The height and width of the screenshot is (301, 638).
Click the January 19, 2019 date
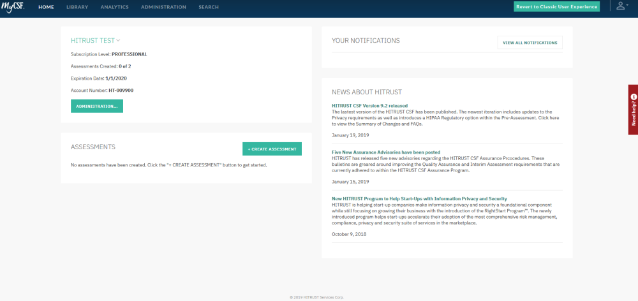pyautogui.click(x=350, y=135)
